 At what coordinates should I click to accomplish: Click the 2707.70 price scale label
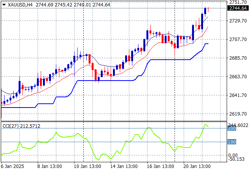(x=238, y=40)
